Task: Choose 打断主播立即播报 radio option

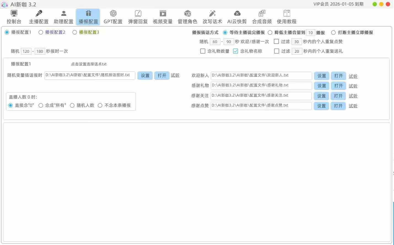Action: click(333, 33)
